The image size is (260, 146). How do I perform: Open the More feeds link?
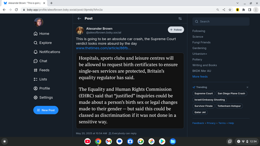pyautogui.click(x=200, y=77)
